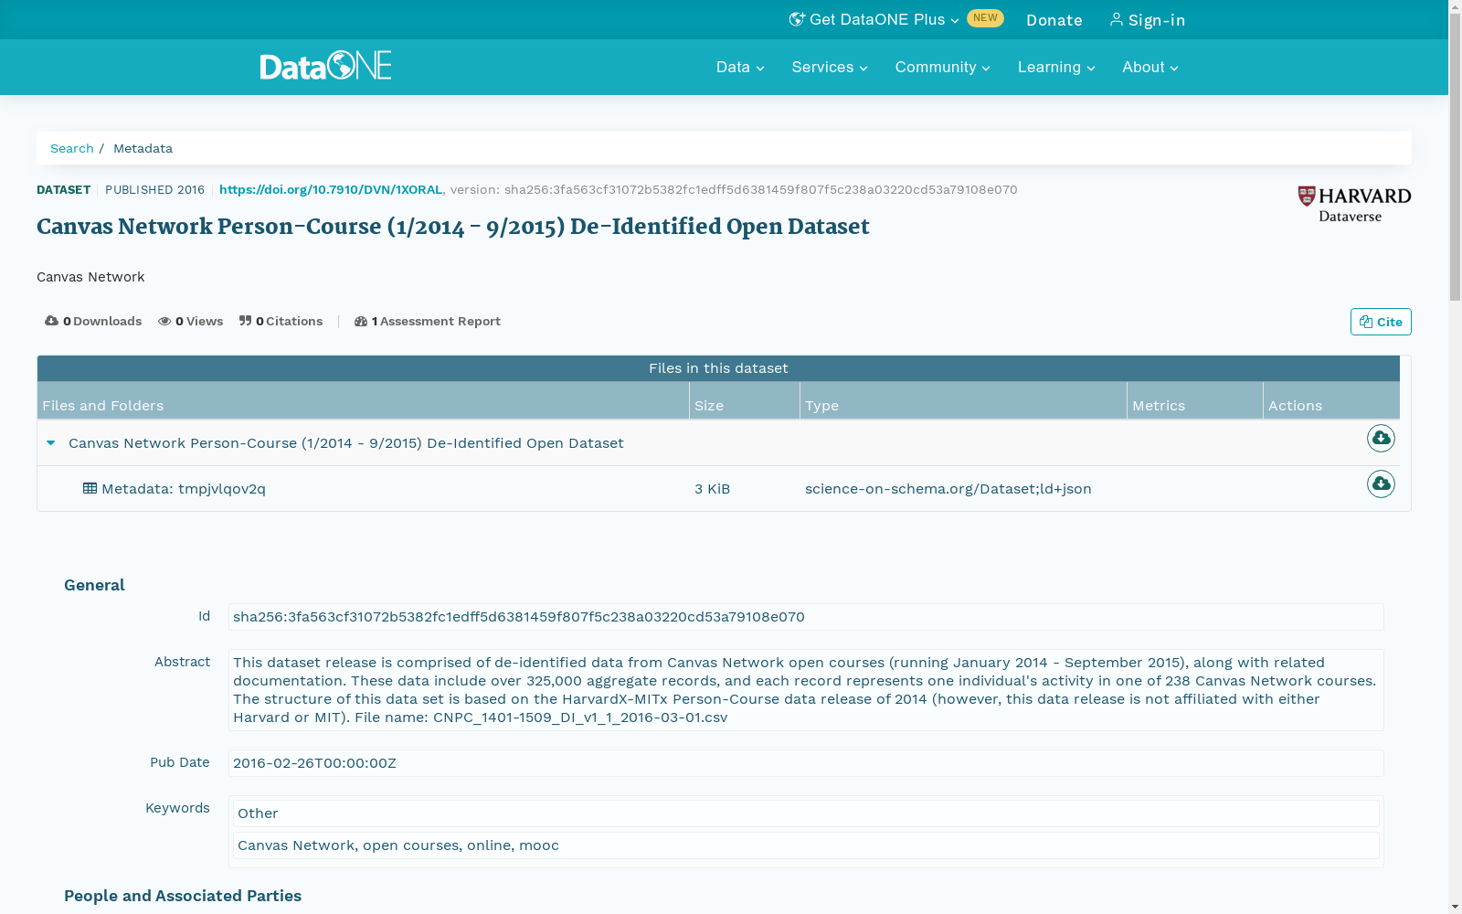
Task: Click the General section heading
Action: click(94, 585)
